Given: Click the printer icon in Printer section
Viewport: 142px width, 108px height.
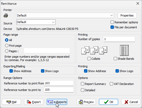Looking at the screenshot, I should coord(6,15).
